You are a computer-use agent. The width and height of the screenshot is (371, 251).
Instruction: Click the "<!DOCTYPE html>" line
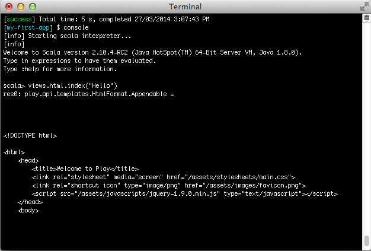(x=30, y=136)
